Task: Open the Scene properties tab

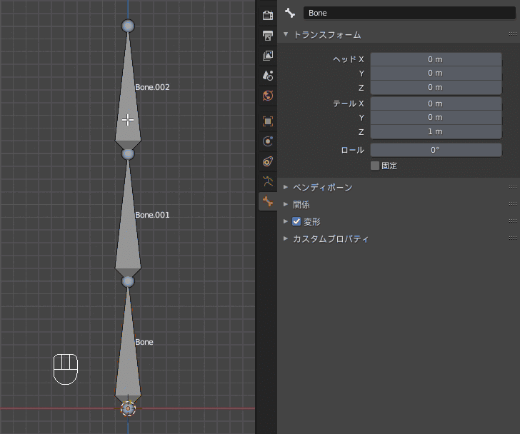Action: [268, 76]
